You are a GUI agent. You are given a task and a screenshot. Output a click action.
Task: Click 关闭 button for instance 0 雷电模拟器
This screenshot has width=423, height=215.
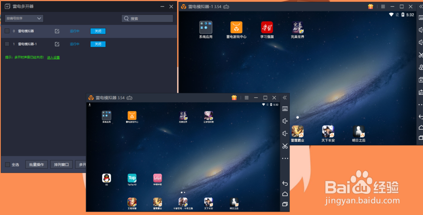click(98, 31)
